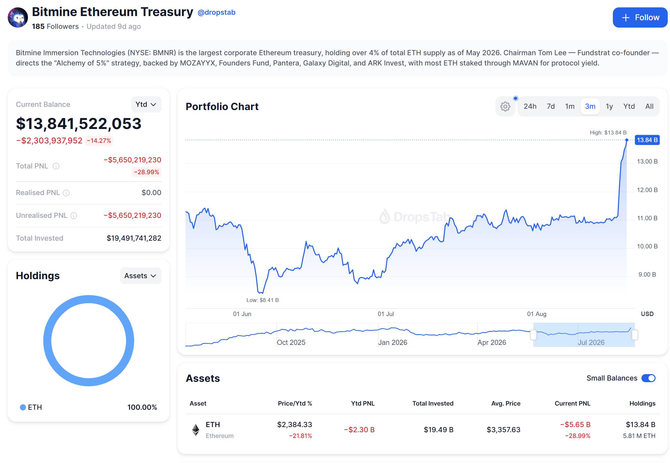
Task: Click the Updated 9d ago text
Action: point(114,27)
